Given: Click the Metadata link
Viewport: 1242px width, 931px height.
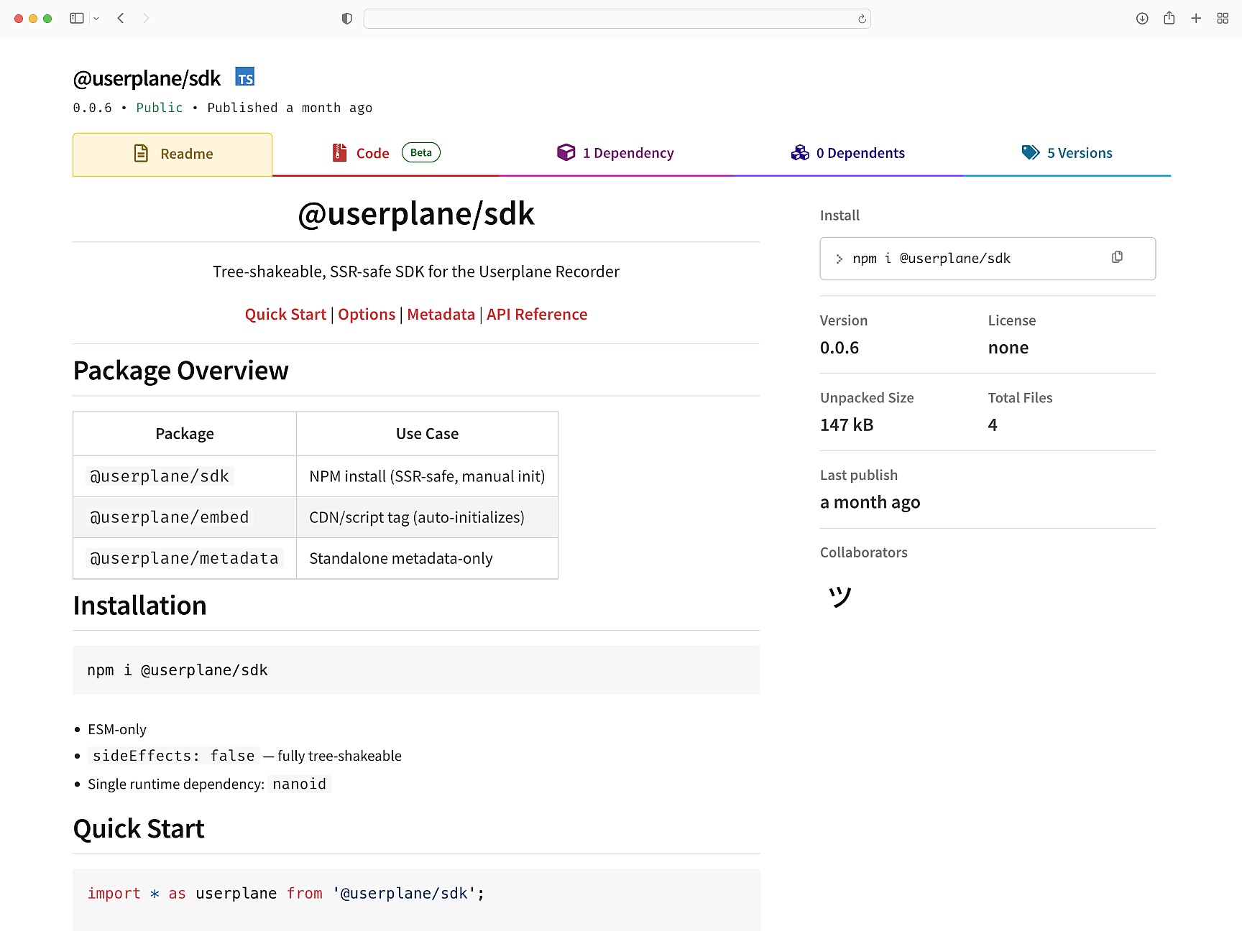Looking at the screenshot, I should point(441,314).
